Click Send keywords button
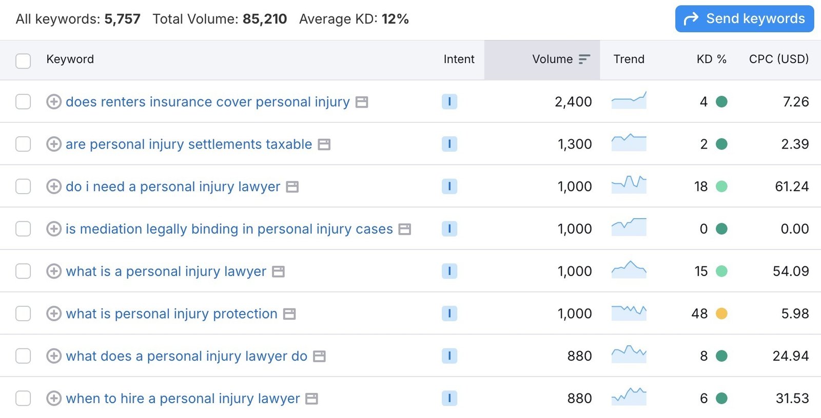The height and width of the screenshot is (418, 821). [x=745, y=19]
